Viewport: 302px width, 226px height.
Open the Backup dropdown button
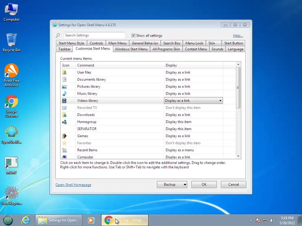pos(172,185)
